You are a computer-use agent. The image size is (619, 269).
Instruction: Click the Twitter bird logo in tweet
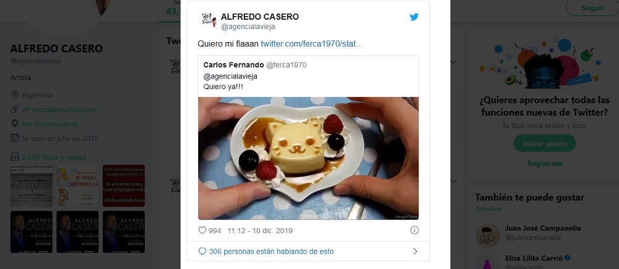[x=413, y=17]
